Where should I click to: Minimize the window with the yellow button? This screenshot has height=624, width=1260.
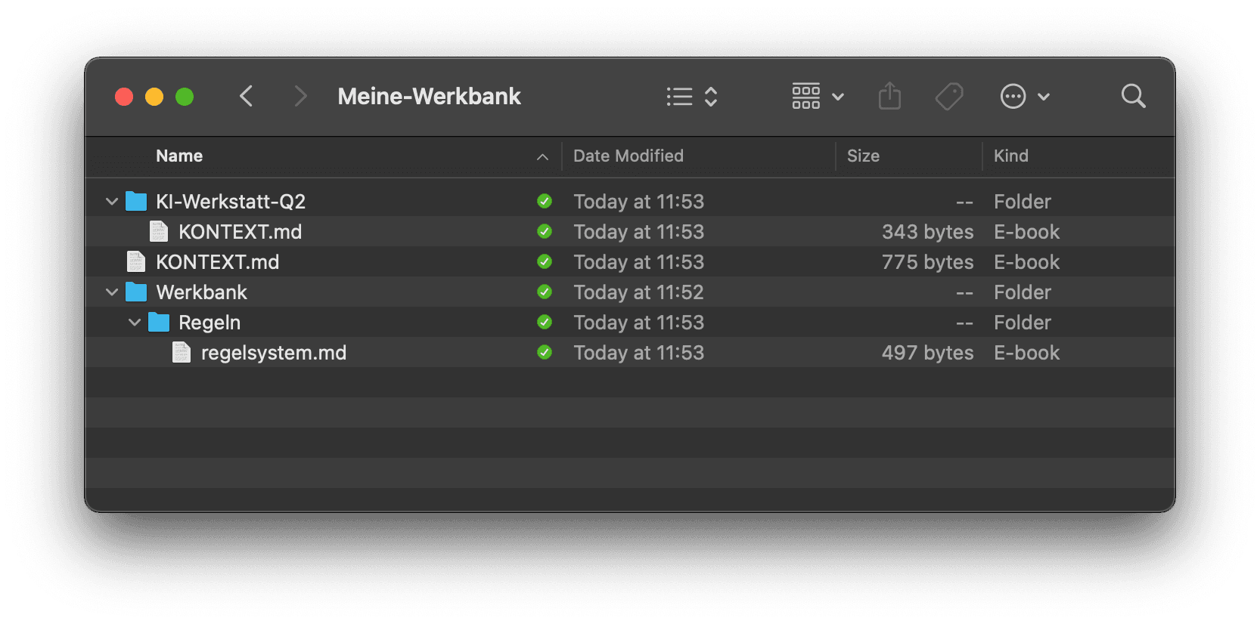coord(154,97)
